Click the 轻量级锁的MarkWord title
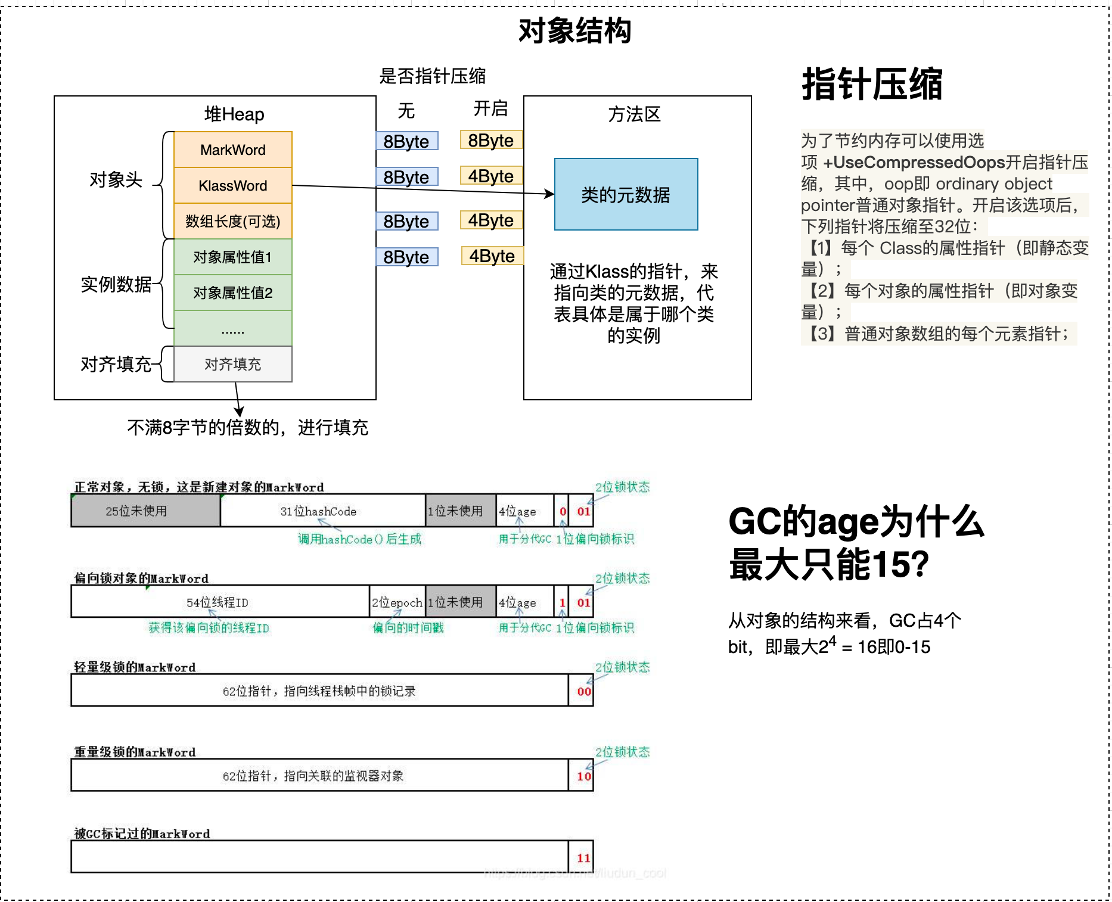1112x902 pixels. pyautogui.click(x=135, y=667)
